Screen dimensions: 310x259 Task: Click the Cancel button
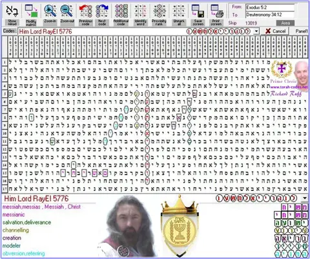275,31
